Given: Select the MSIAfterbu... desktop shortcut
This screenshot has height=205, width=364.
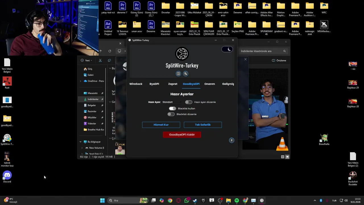Looking at the screenshot, I should (x=324, y=27).
